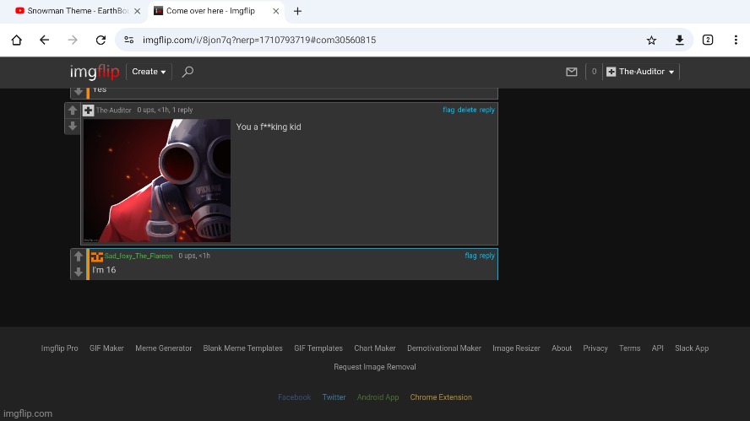Downvote The-Auditor's comment
Image resolution: width=750 pixels, height=421 pixels.
73,127
